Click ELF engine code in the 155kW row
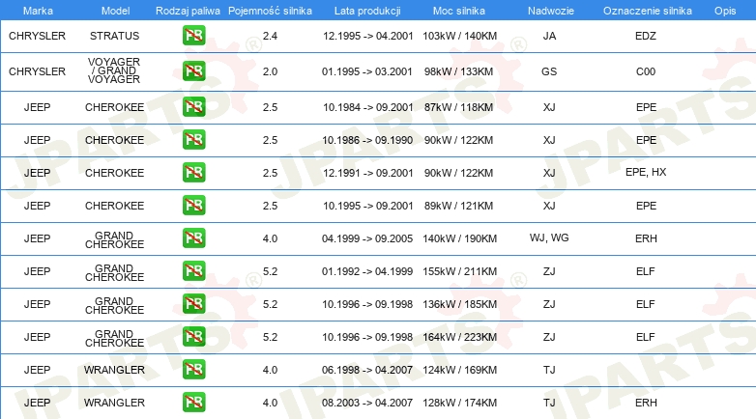This screenshot has width=756, height=419. [646, 271]
